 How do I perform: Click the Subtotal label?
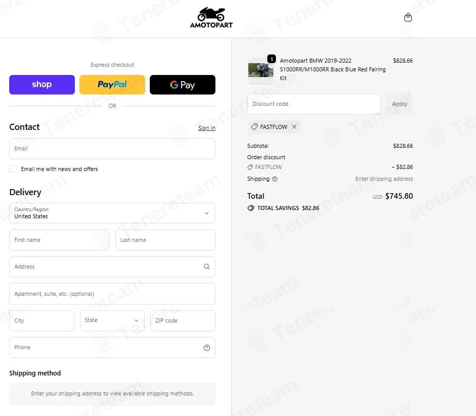(257, 146)
